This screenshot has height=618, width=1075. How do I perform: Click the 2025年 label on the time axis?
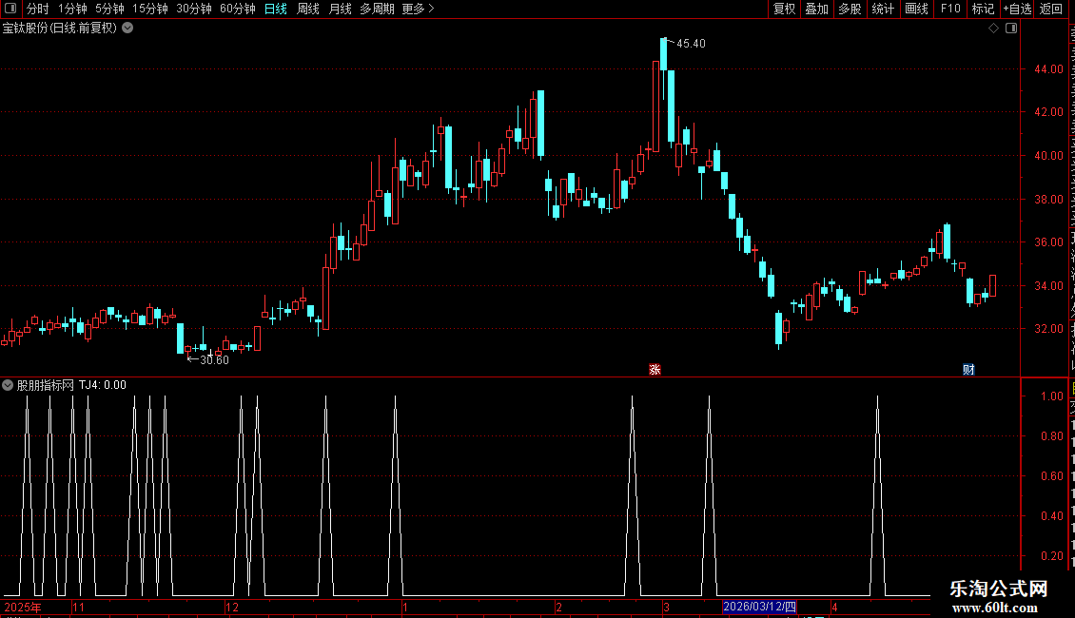[x=23, y=607]
